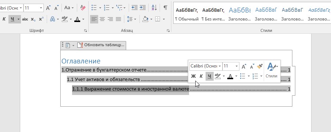Show paragraph marks
Screen dimensions: 331x132
pyautogui.click(x=165, y=8)
